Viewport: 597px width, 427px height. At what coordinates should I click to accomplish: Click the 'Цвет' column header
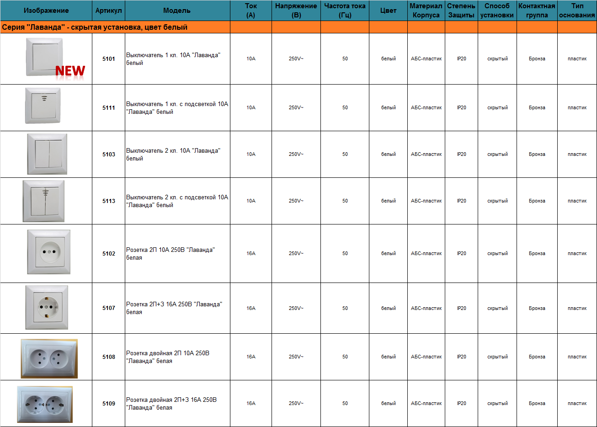[x=389, y=11]
